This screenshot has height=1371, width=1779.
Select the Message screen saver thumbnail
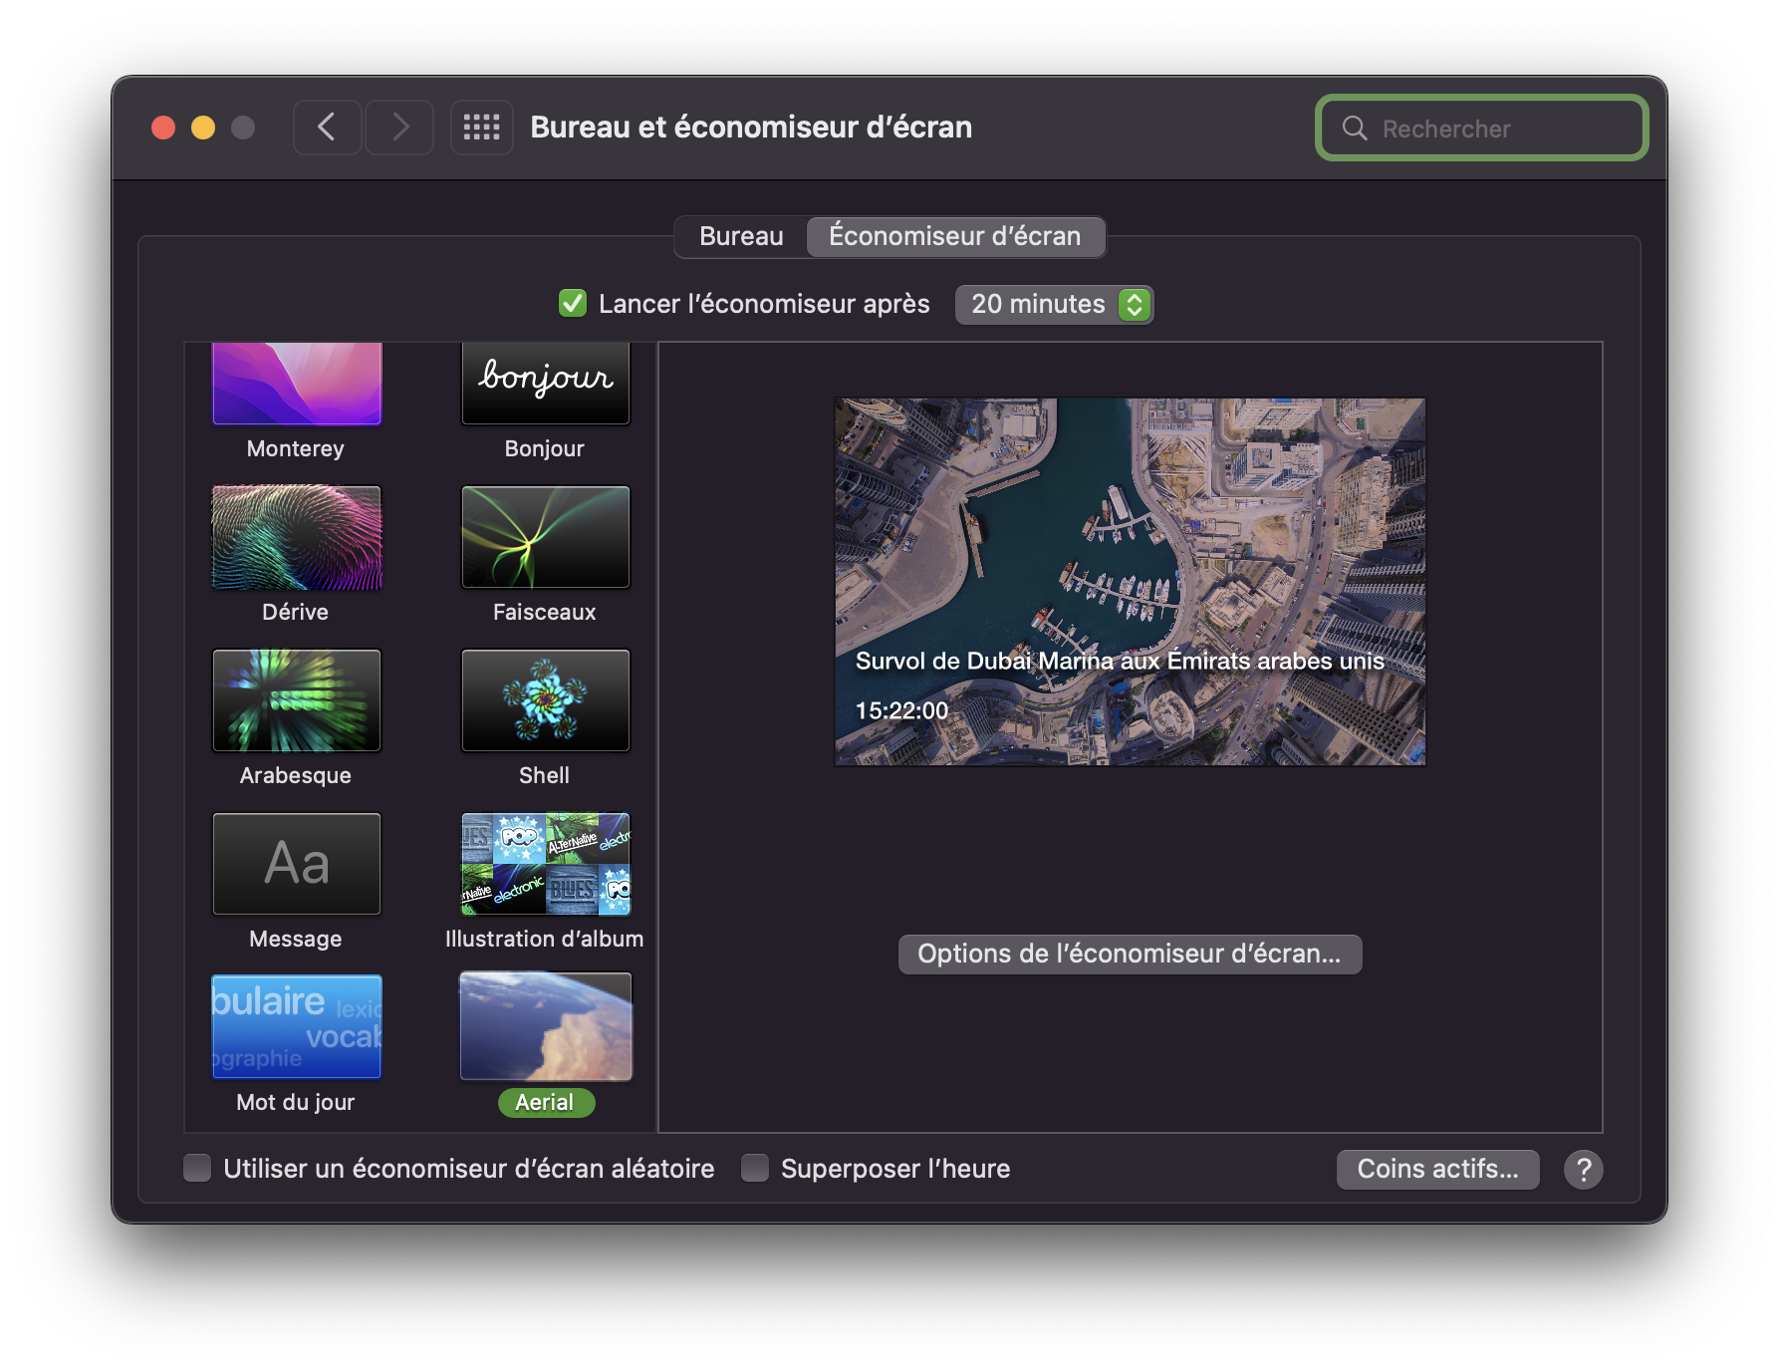pyautogui.click(x=297, y=864)
